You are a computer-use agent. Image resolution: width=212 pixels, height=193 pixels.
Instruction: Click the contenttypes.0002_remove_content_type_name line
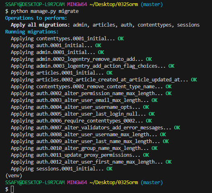(91, 87)
